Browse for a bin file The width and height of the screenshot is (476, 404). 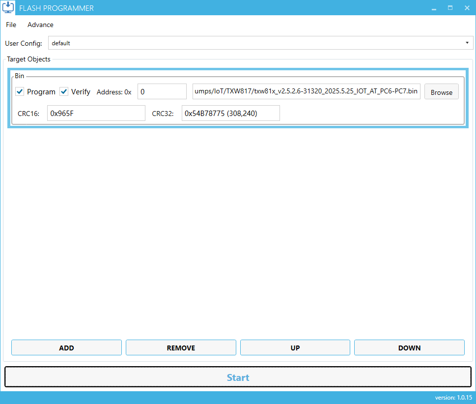point(442,92)
